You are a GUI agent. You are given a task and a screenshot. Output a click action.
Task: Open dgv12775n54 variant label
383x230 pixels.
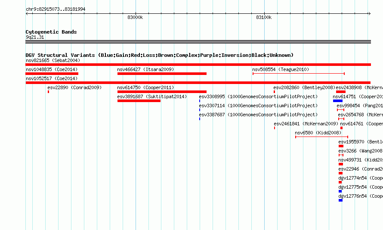click(361, 187)
